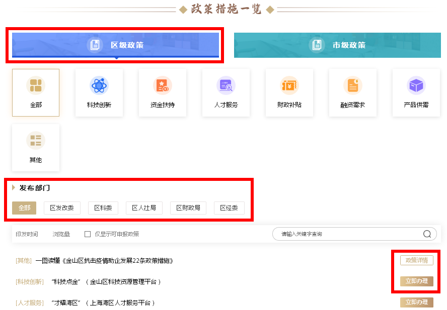The width and height of the screenshot is (447, 310).
Task: Sort policies by 印发时间
Action: [x=27, y=234]
